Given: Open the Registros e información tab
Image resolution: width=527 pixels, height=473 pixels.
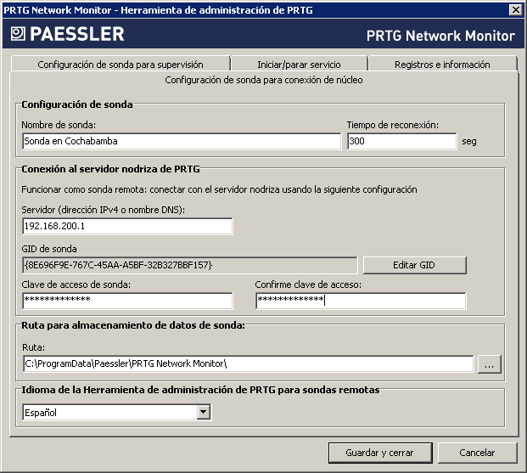Looking at the screenshot, I should coord(442,64).
